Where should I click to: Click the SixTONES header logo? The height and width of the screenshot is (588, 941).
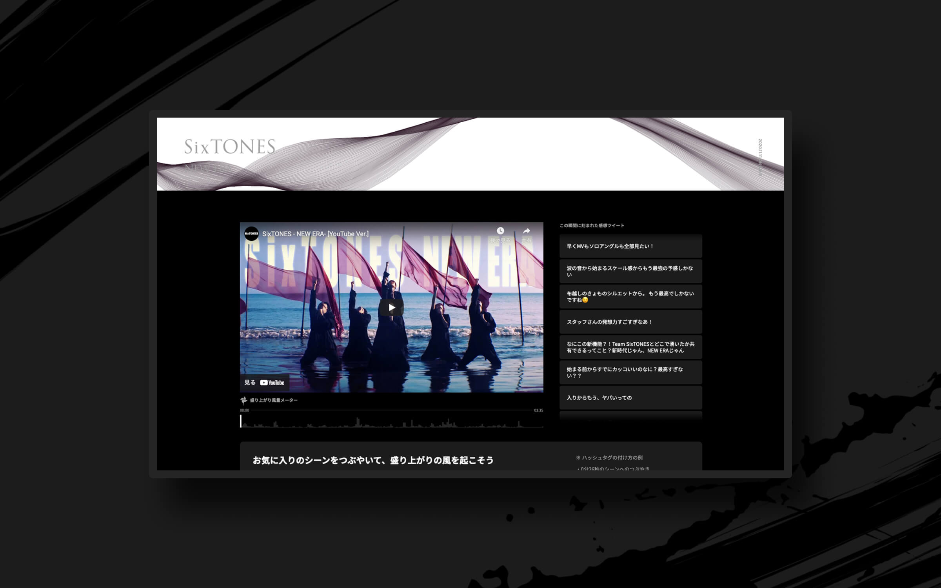coord(230,147)
